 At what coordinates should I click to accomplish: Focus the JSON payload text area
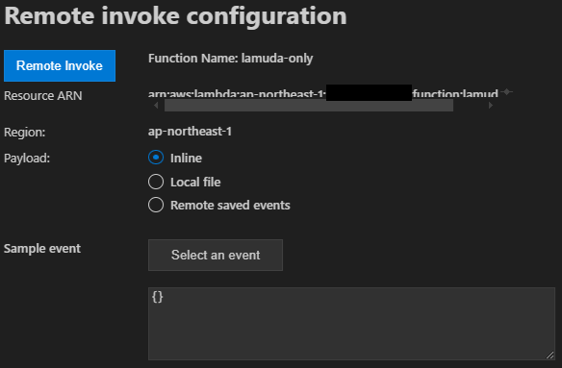351,324
